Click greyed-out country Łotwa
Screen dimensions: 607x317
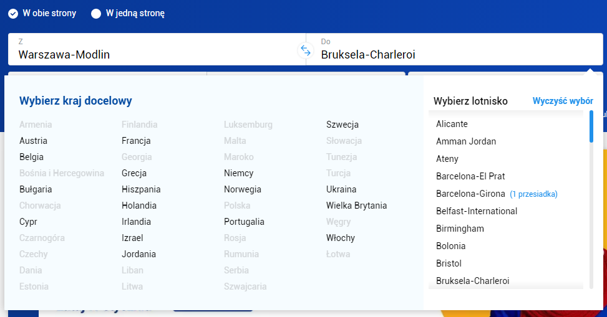[338, 254]
